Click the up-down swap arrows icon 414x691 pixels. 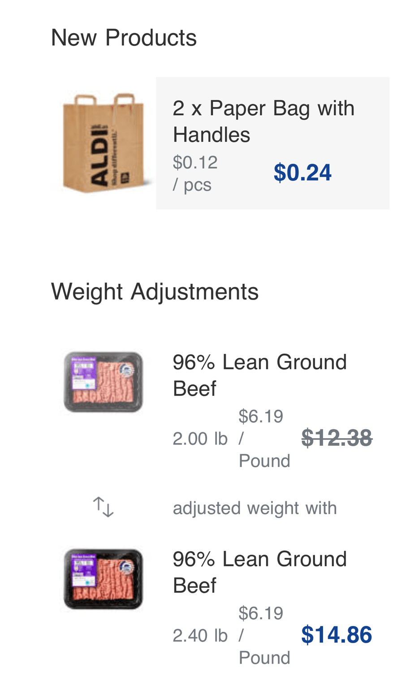(103, 507)
